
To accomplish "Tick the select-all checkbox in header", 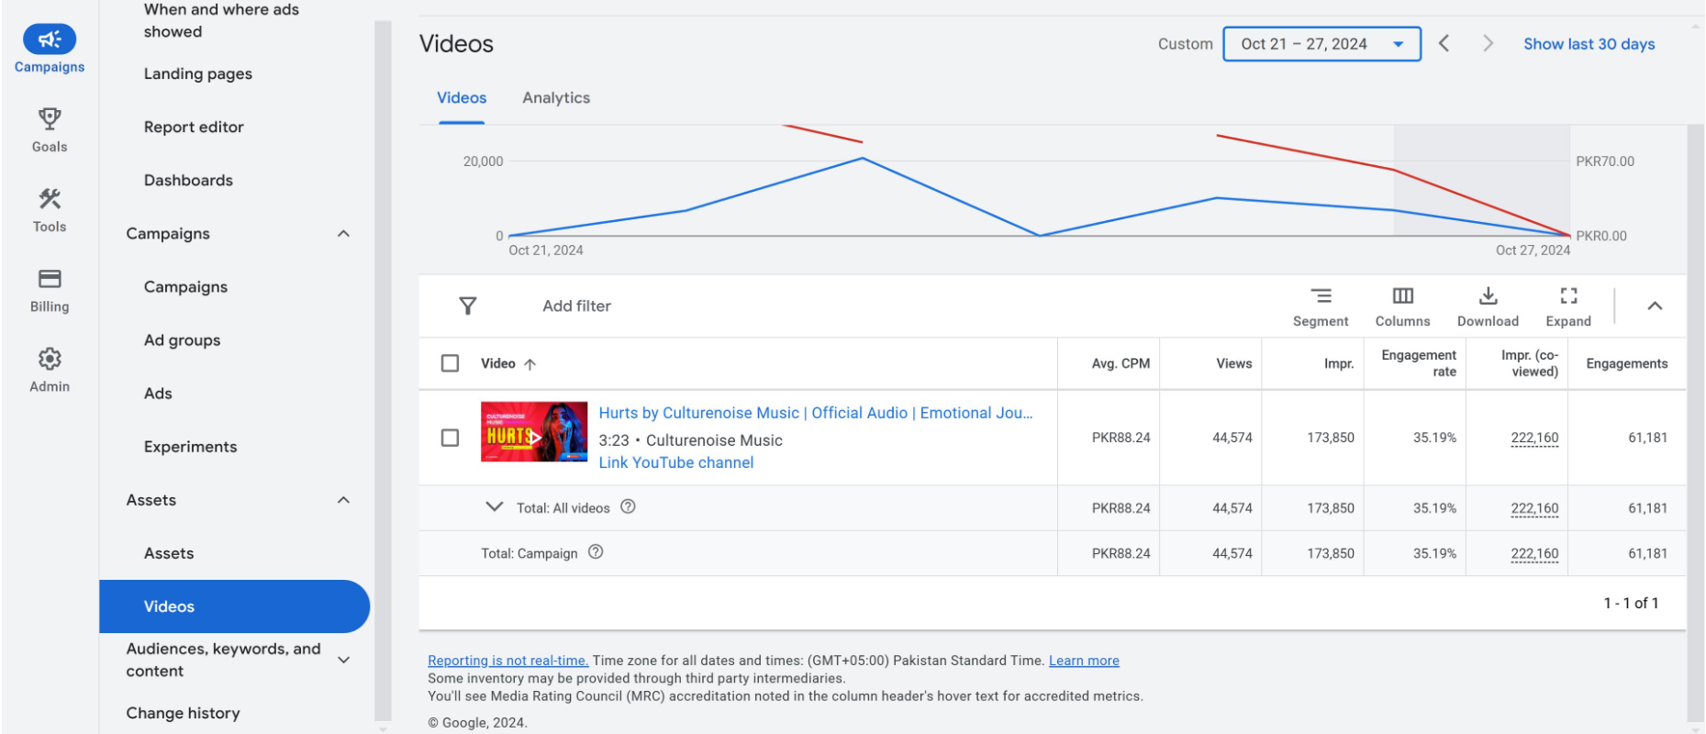I will pyautogui.click(x=450, y=363).
